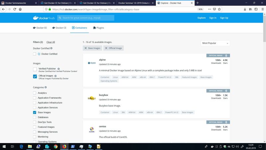The height and width of the screenshot is (150, 266).
Task: Click the Categories info icon
Action: (46, 87)
